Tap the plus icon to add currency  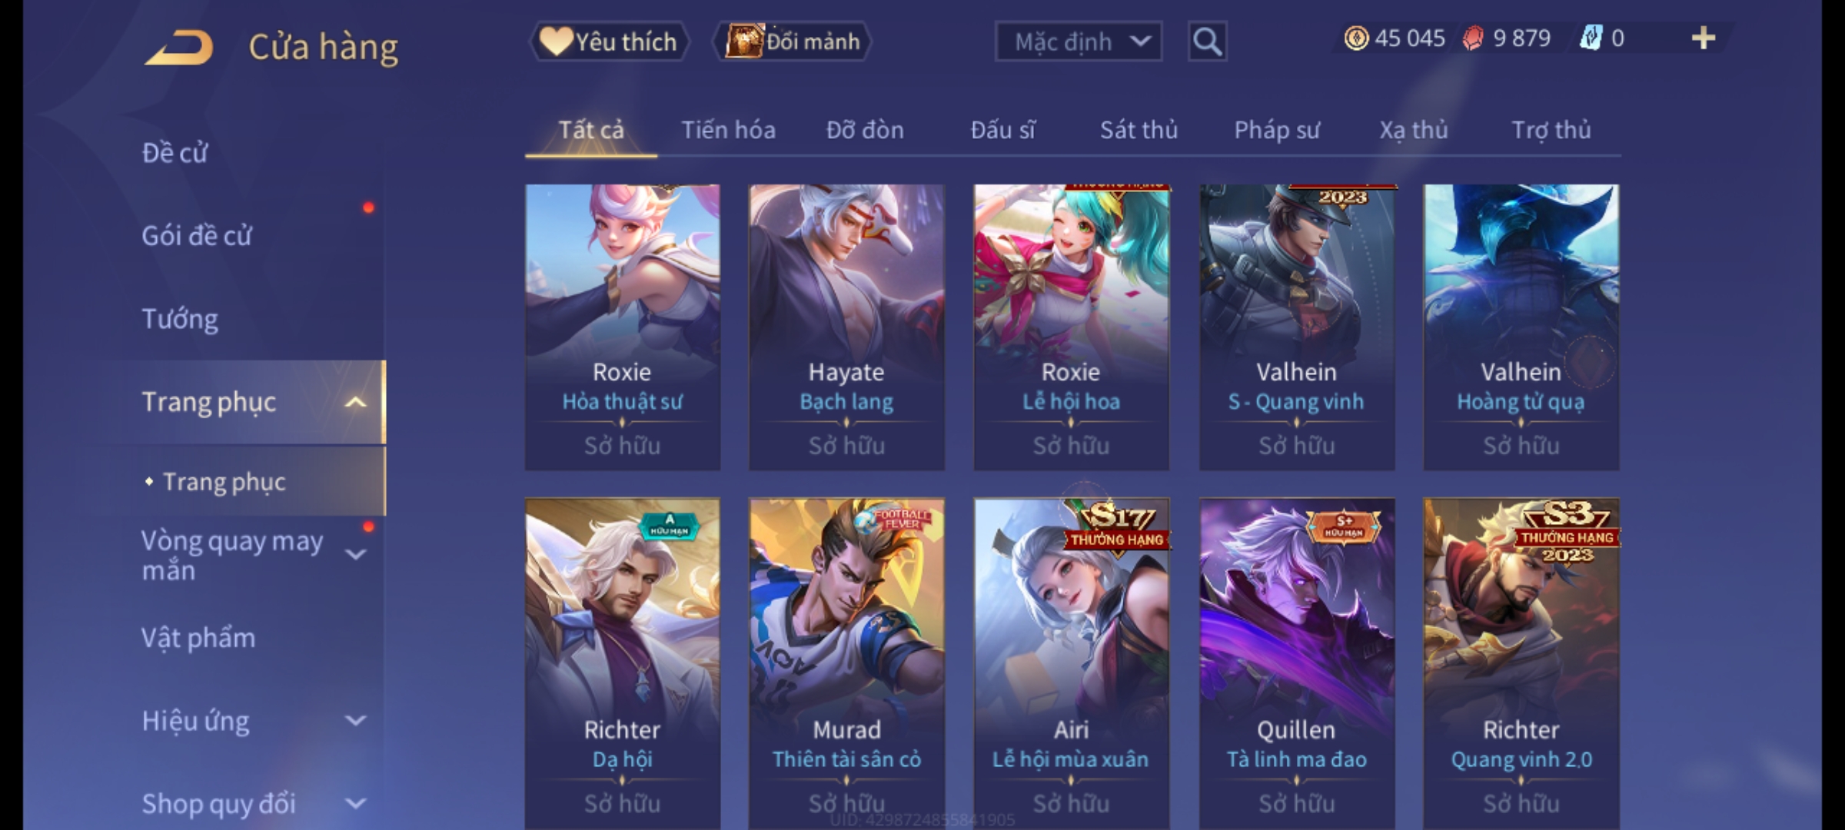point(1704,38)
